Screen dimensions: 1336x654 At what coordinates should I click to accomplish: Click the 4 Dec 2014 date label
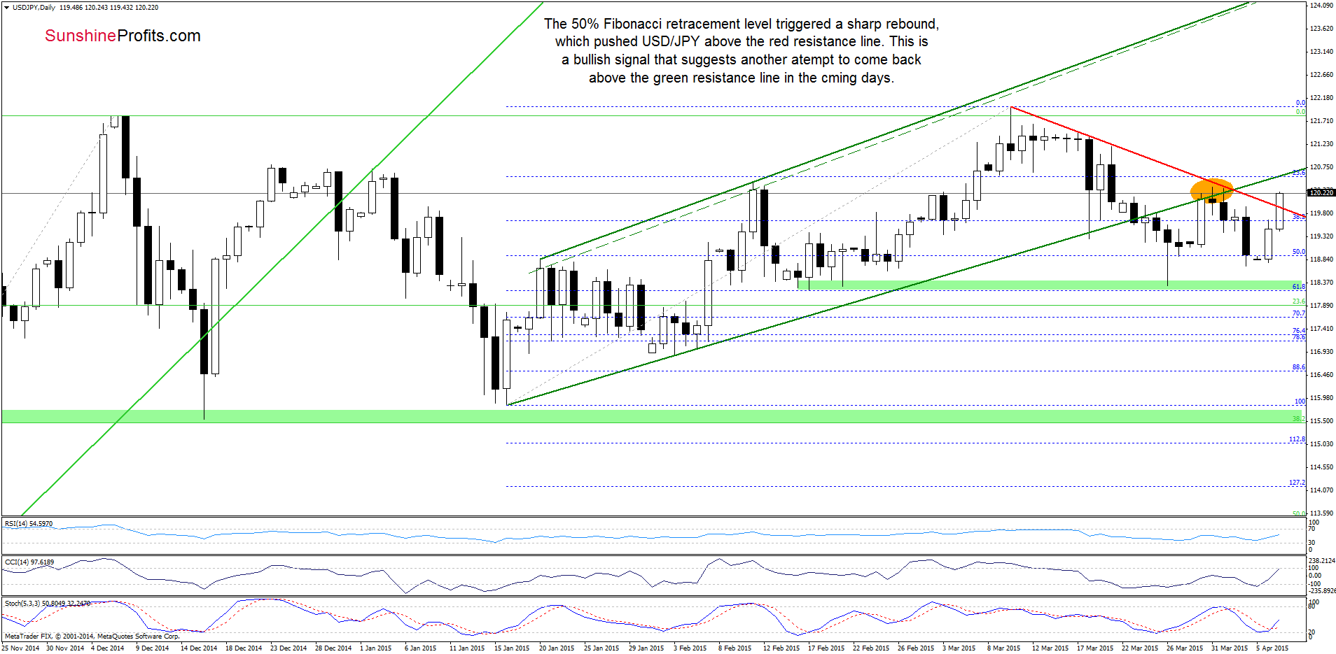(x=107, y=648)
